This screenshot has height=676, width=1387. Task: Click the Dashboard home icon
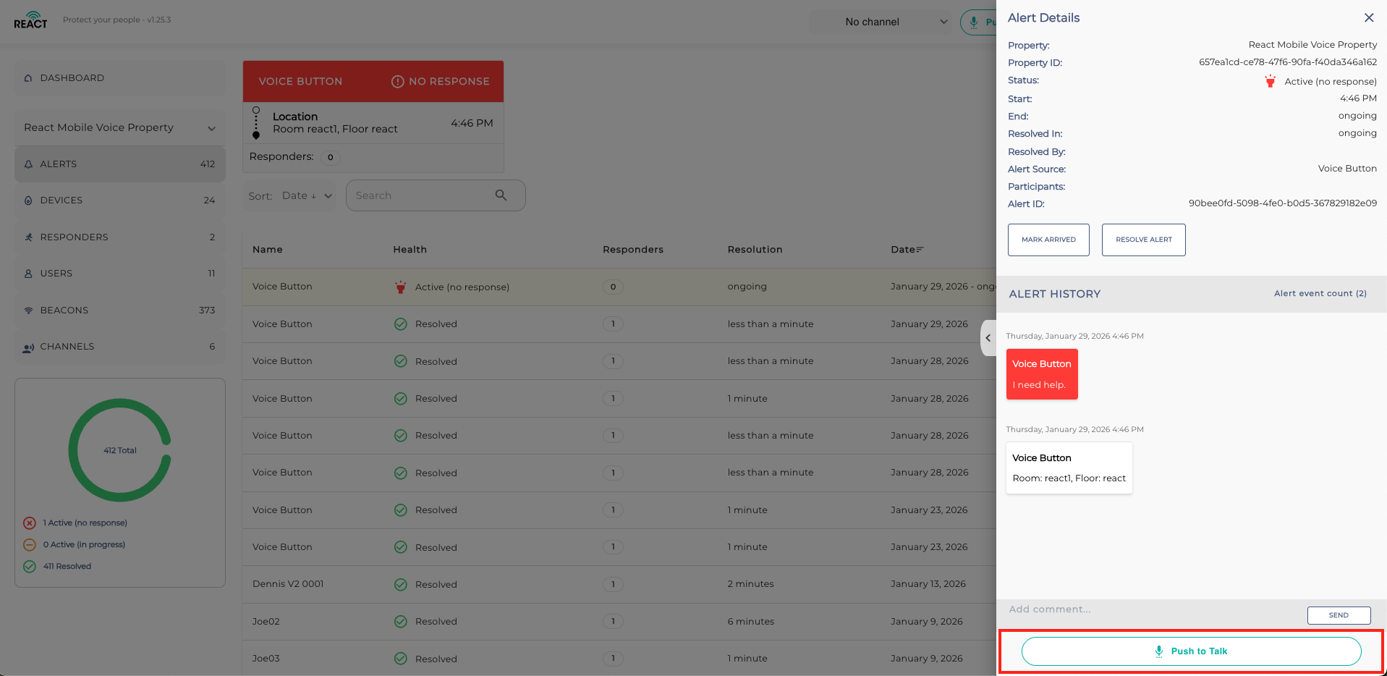click(28, 78)
